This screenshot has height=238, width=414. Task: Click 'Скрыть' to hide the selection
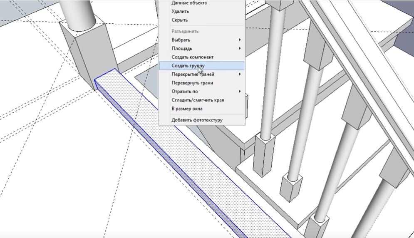(179, 20)
